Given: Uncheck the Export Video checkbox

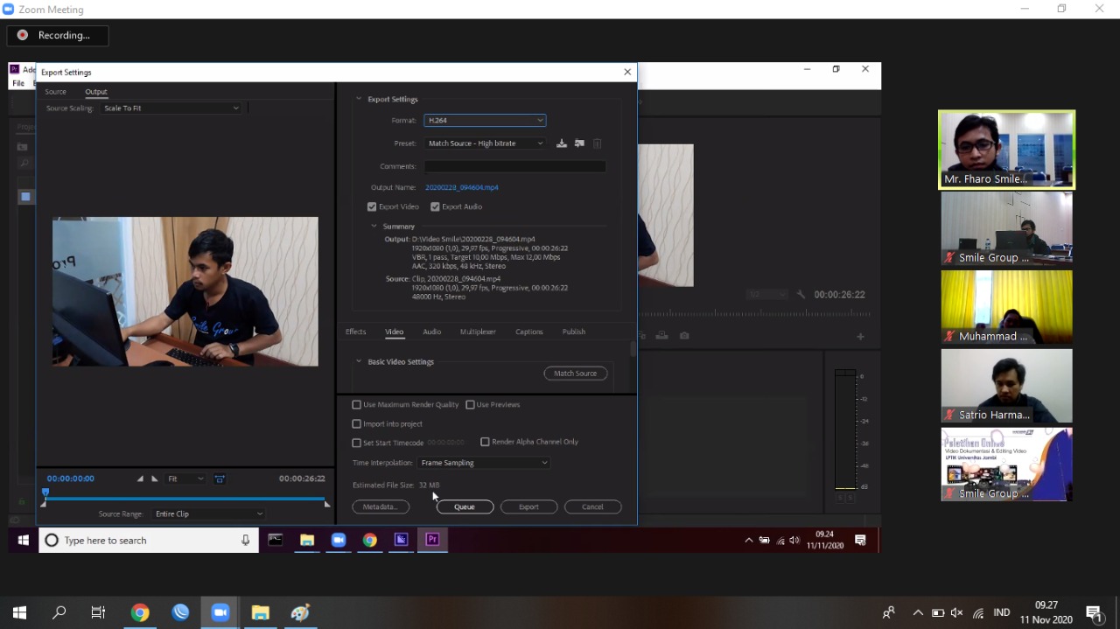Looking at the screenshot, I should tap(372, 206).
